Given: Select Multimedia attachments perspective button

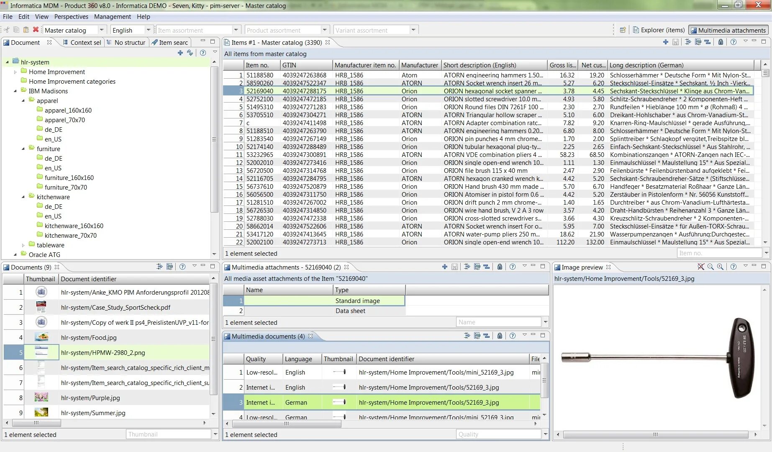Looking at the screenshot, I should [728, 30].
